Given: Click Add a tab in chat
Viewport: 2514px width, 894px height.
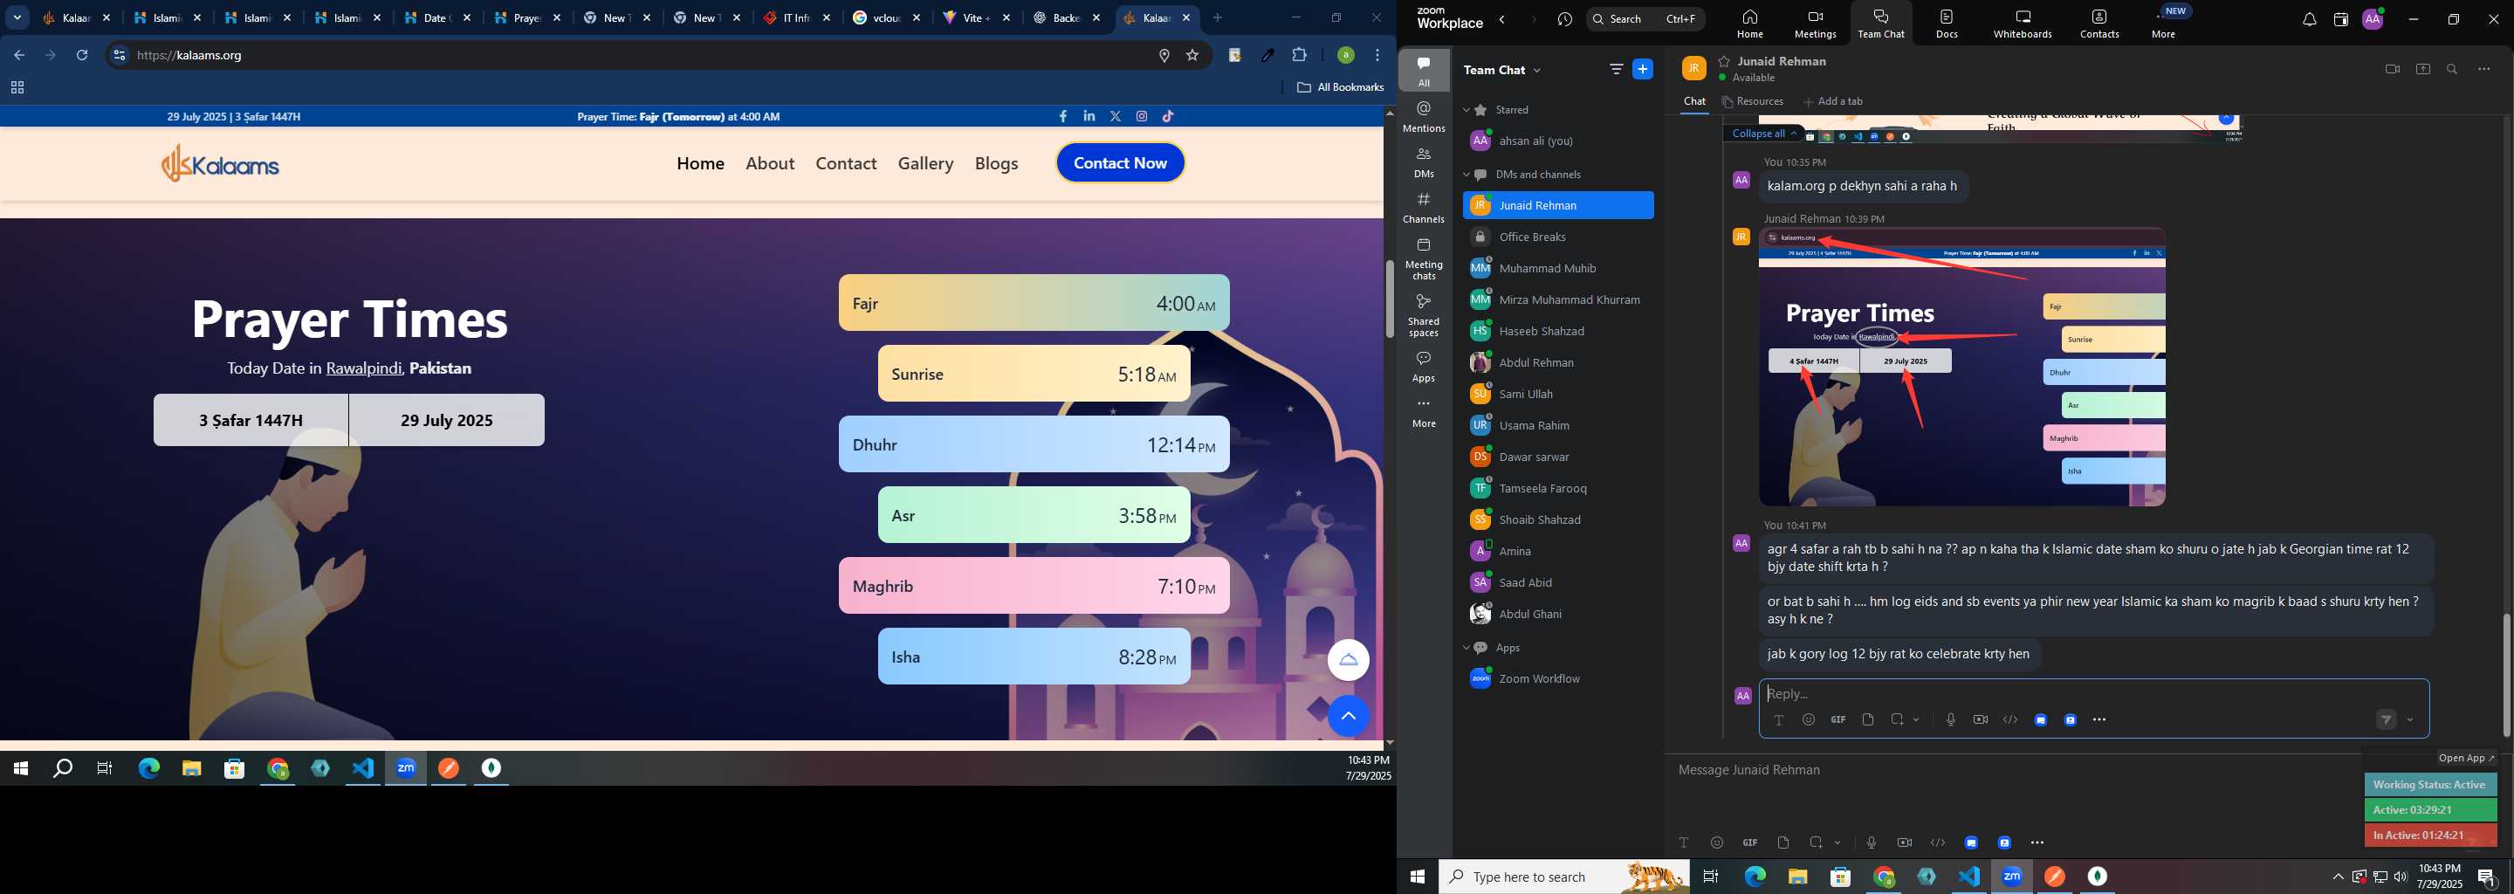Looking at the screenshot, I should coord(1833,101).
